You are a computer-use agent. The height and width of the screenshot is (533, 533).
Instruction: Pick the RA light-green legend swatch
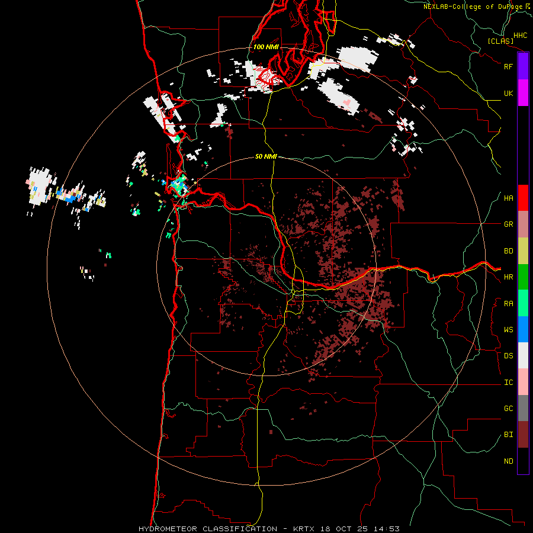point(523,303)
